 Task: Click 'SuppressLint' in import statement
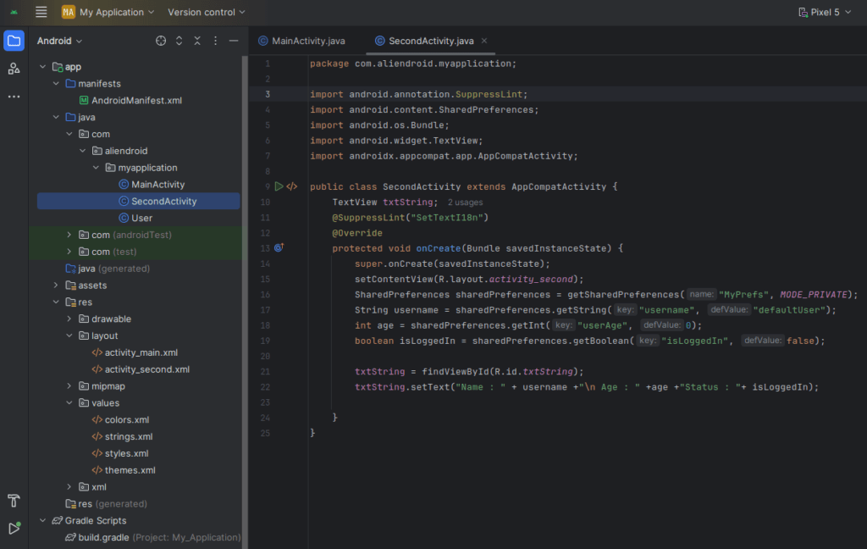pos(489,94)
